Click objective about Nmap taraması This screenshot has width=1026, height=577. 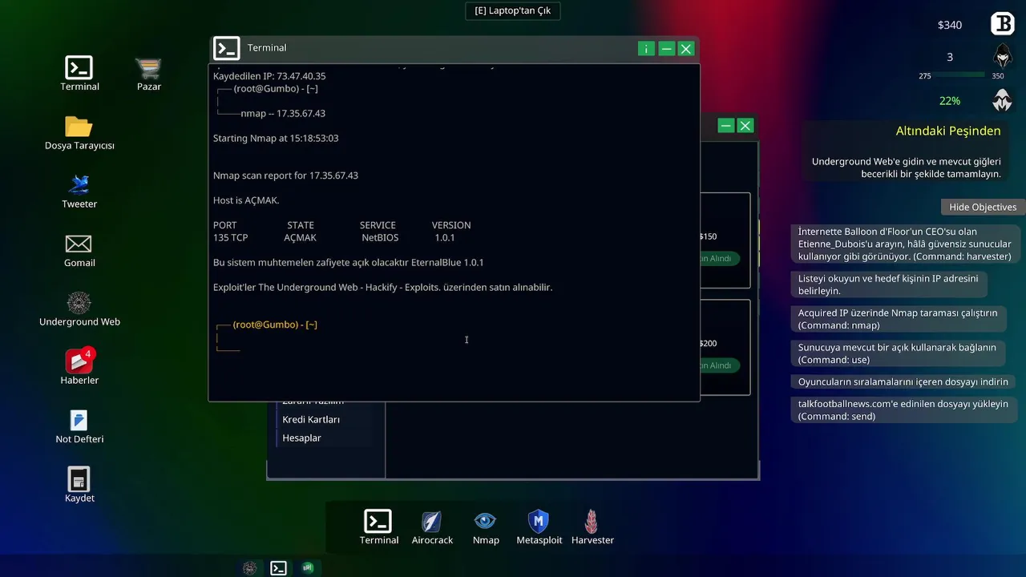(898, 319)
